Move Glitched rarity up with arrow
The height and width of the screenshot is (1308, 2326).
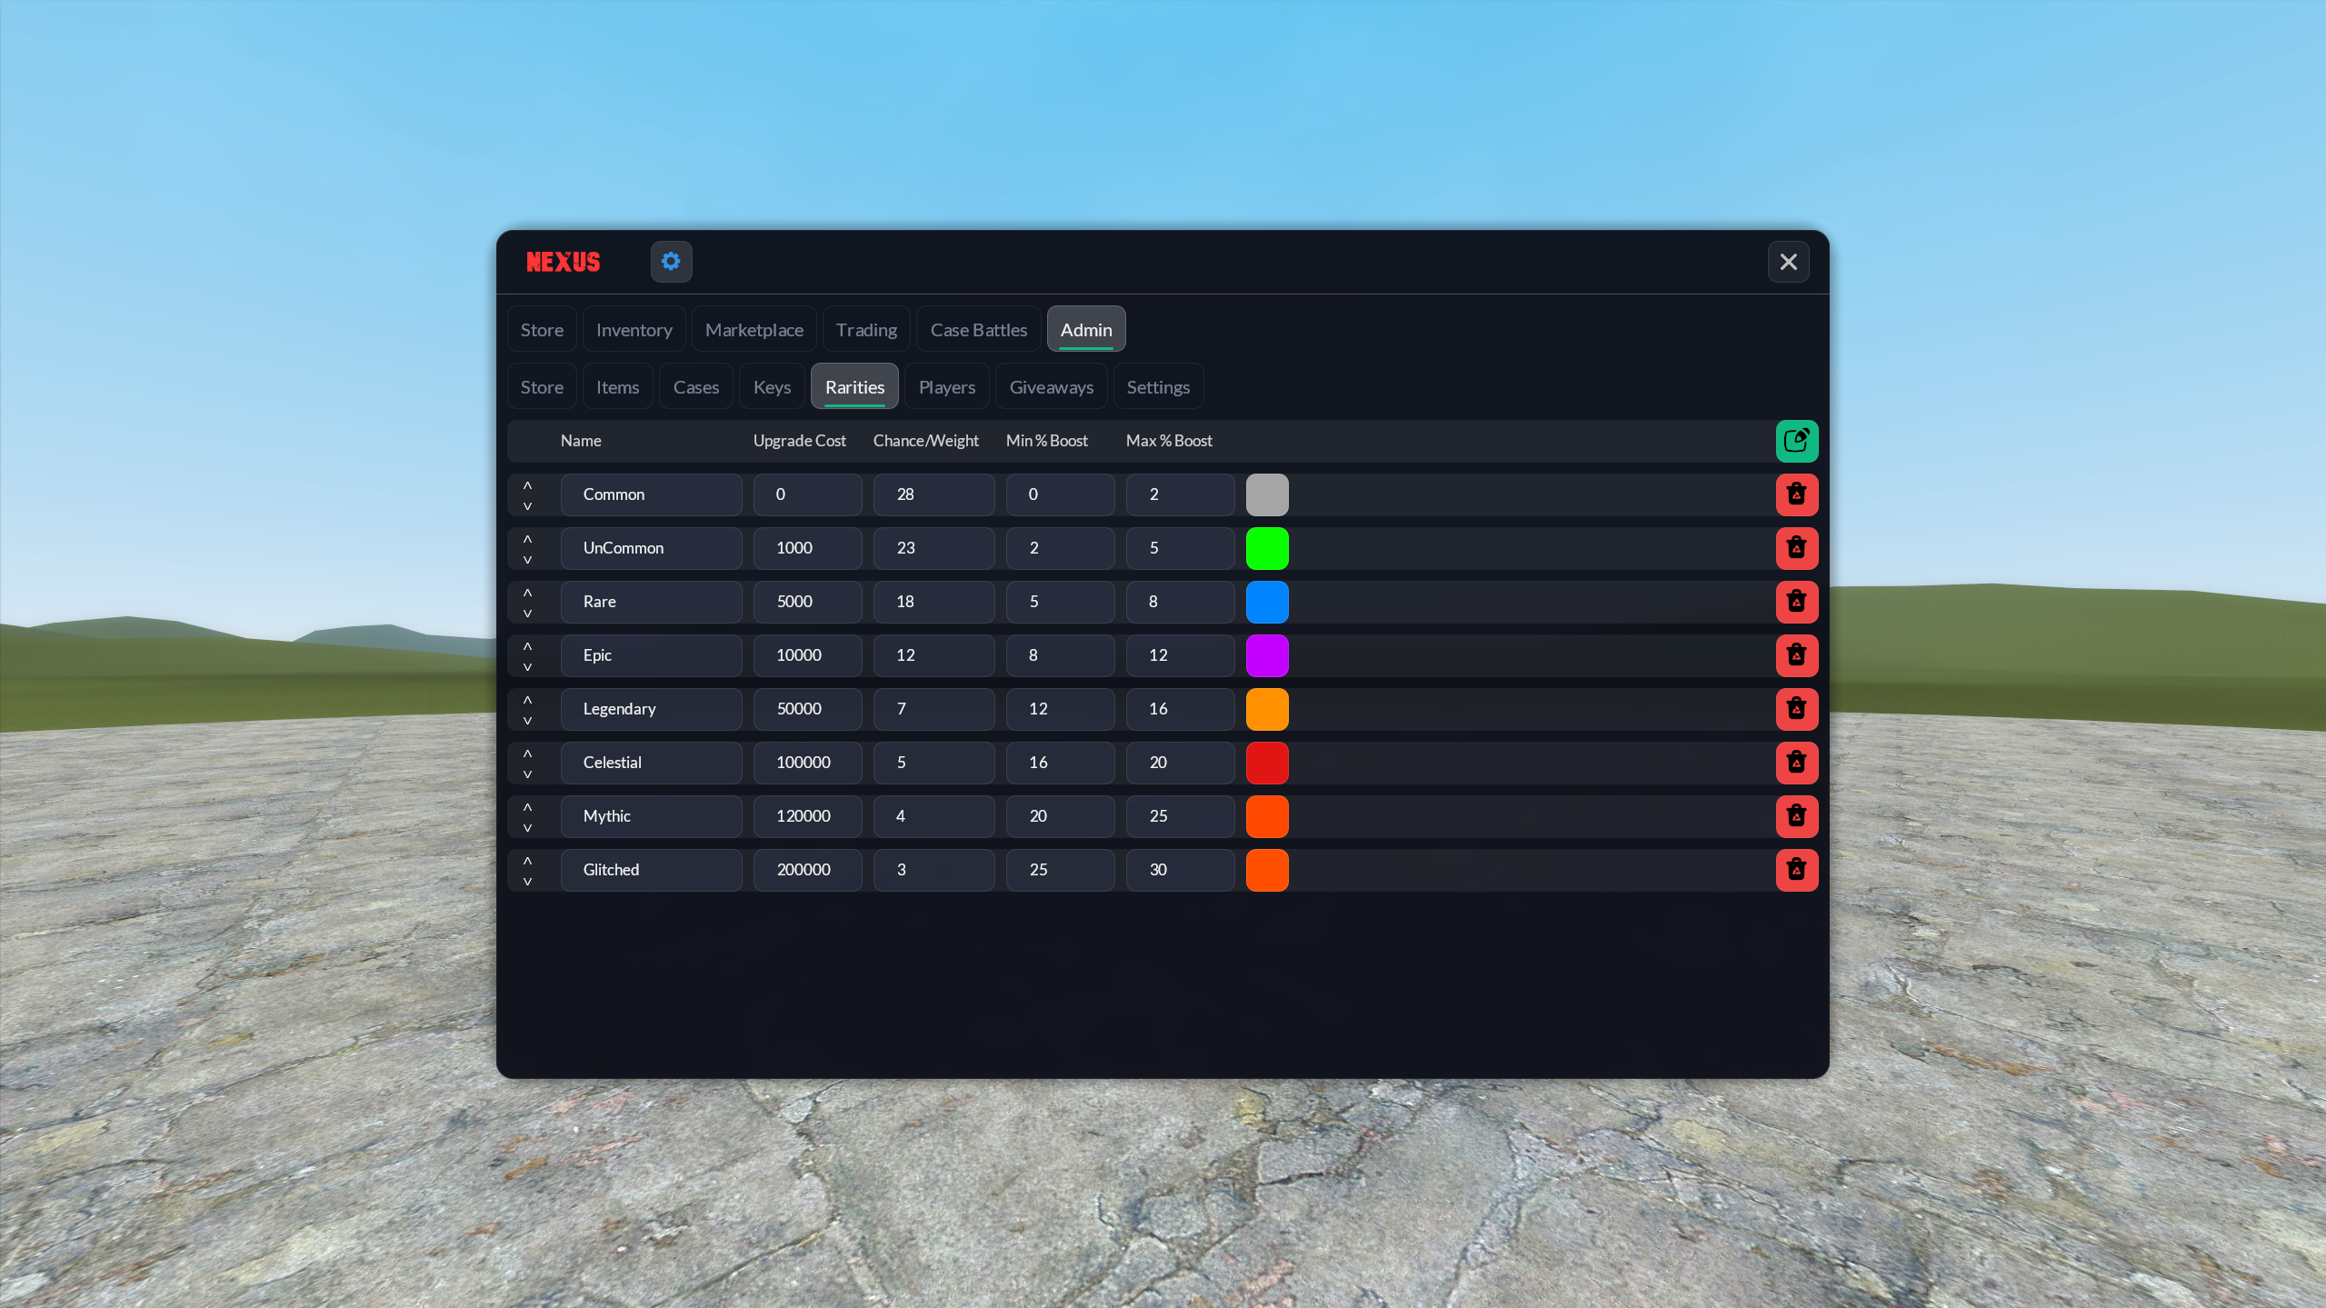coord(527,861)
